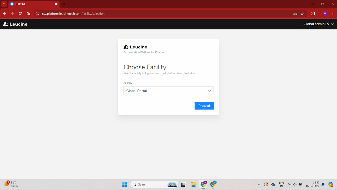
Task: Open saved passwords key icon
Action: click(295, 14)
